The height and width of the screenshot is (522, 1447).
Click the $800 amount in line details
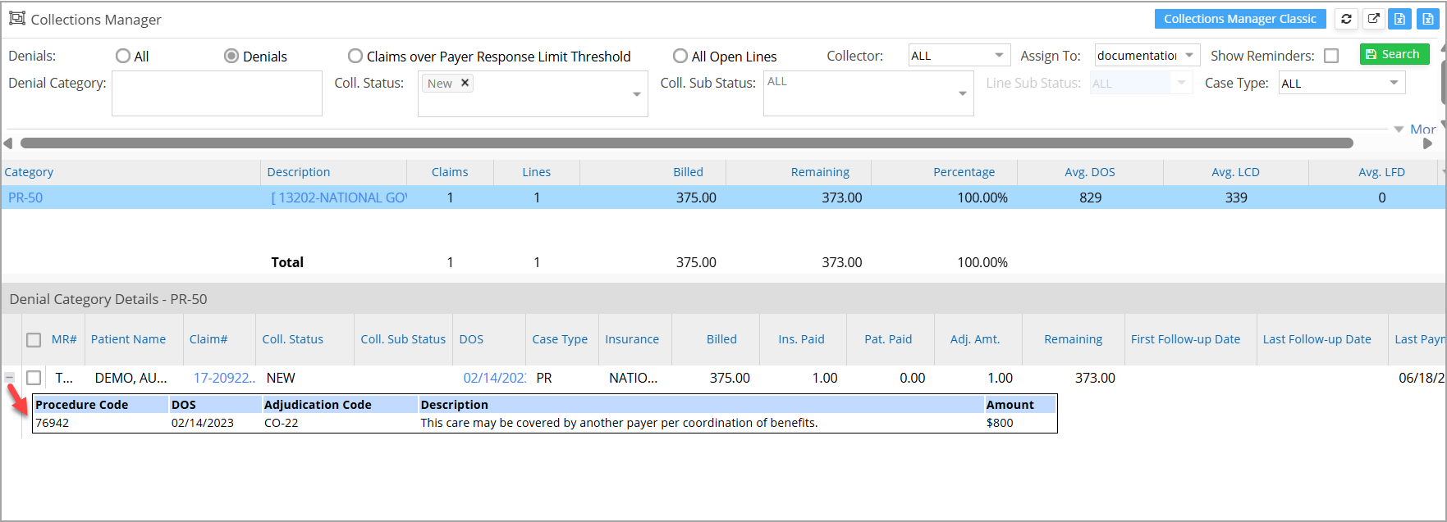[1000, 423]
